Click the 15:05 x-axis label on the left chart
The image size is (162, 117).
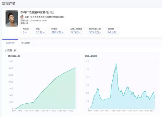[43, 111]
